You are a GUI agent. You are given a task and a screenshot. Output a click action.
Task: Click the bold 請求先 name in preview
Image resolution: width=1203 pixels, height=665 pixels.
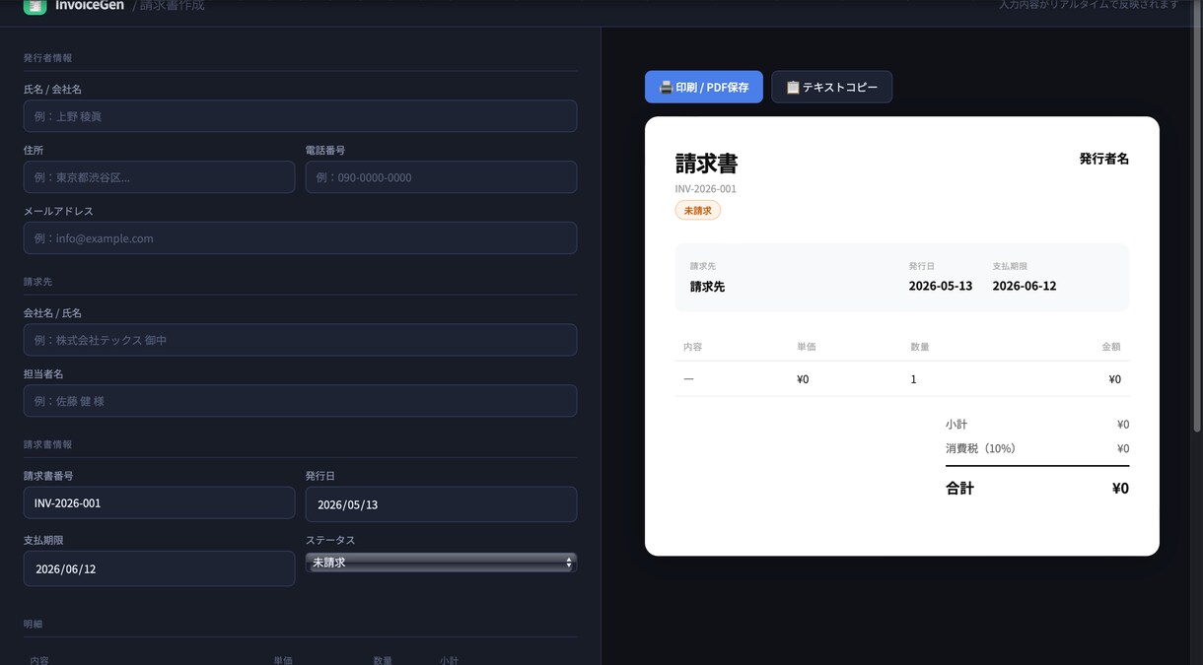(x=707, y=287)
